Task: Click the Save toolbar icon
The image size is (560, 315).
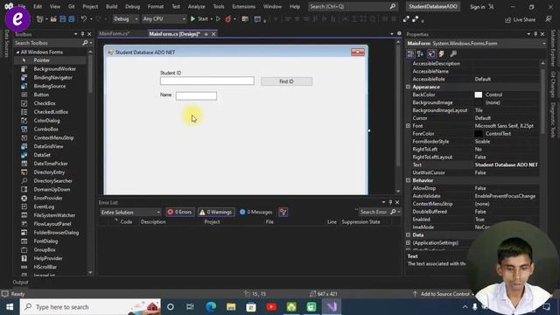Action: pos(62,19)
